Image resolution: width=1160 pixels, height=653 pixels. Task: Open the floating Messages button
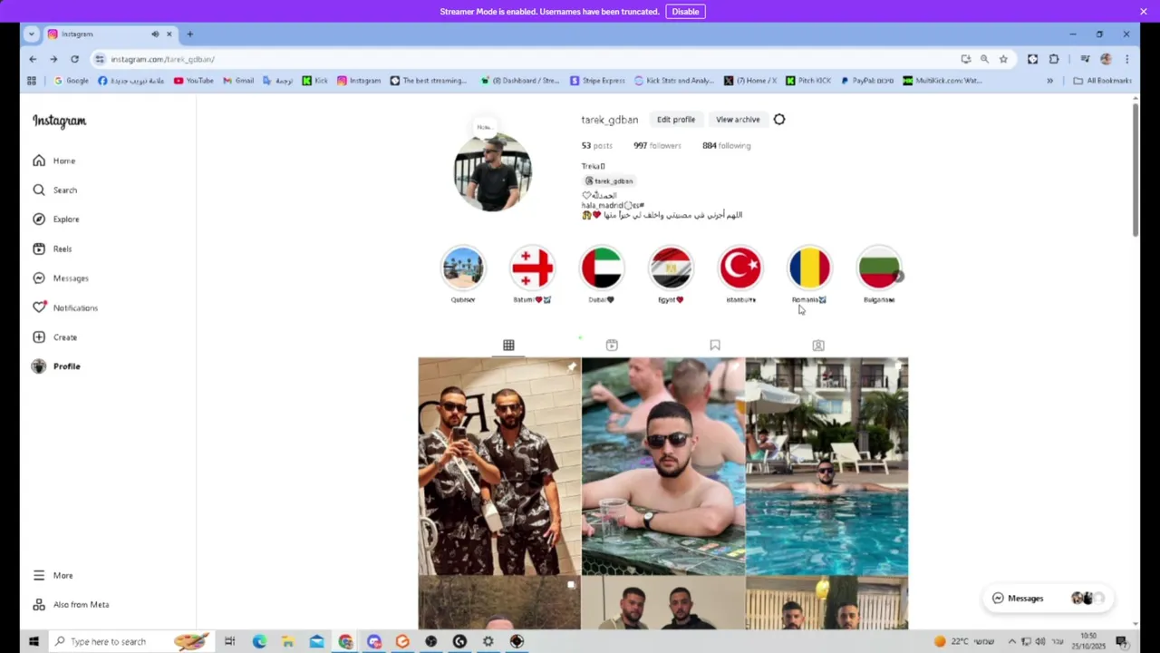coord(1048,598)
